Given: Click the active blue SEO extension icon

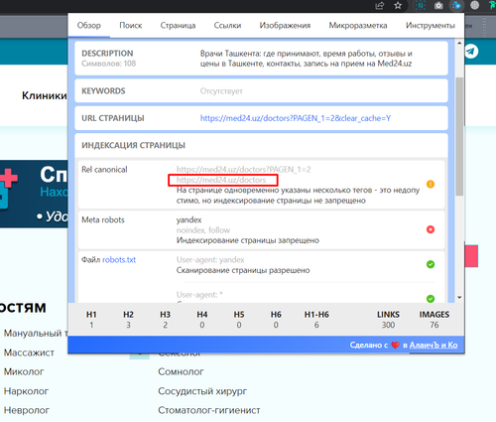Looking at the screenshot, I should (456, 5).
